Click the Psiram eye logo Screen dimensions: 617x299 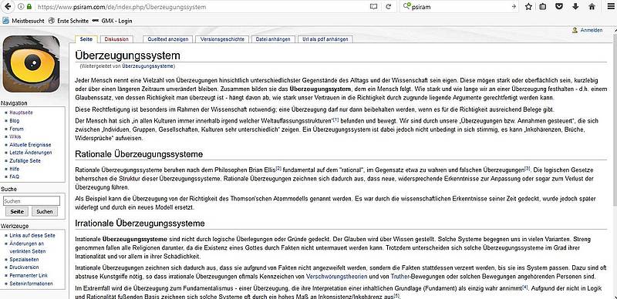coord(31,64)
